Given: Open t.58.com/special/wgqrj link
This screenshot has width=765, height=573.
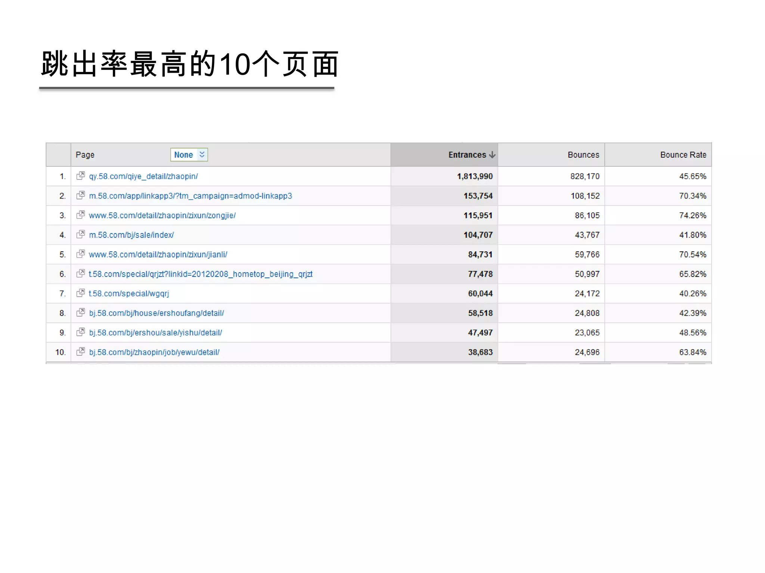Looking at the screenshot, I should pyautogui.click(x=129, y=294).
